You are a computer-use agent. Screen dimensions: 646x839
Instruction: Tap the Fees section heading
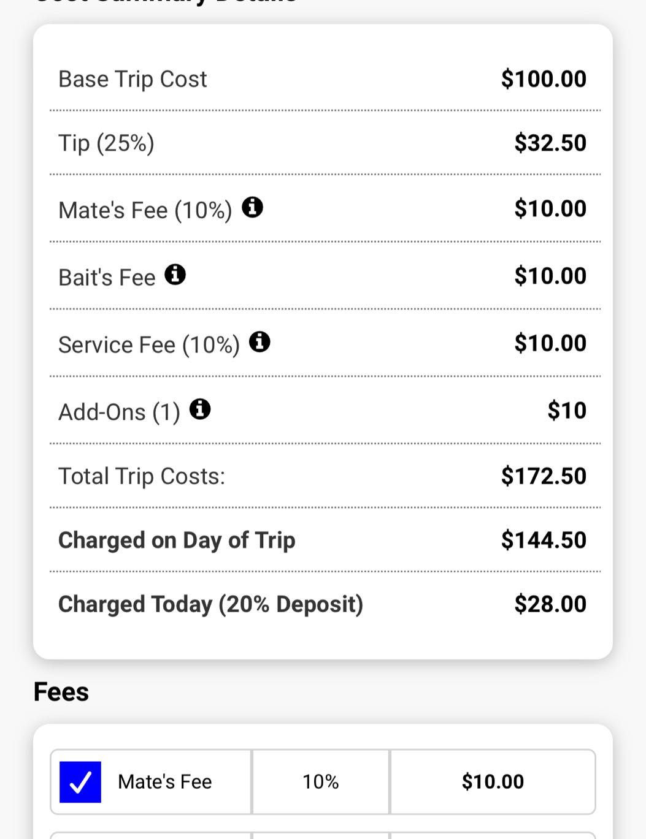point(61,693)
